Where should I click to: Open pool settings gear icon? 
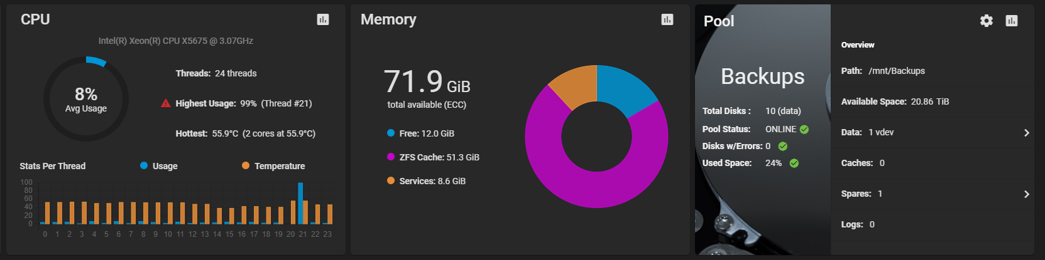click(x=987, y=21)
